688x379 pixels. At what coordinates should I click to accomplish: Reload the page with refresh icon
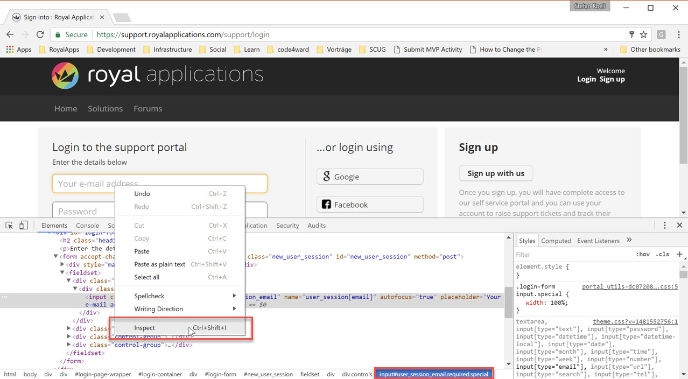click(x=40, y=34)
